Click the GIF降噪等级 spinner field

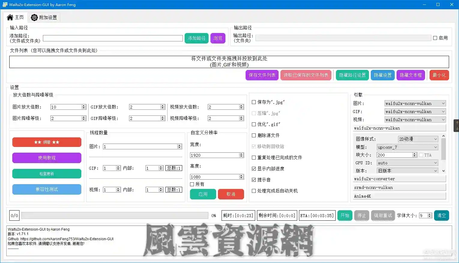point(147,118)
